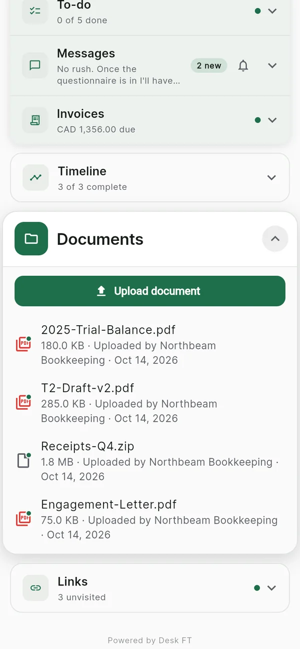Image resolution: width=300 pixels, height=649 pixels.
Task: Click the '180.0 KB' details of Trial Balance
Action: click(x=128, y=353)
